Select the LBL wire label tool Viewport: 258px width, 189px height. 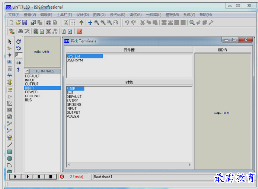click(x=10, y=62)
